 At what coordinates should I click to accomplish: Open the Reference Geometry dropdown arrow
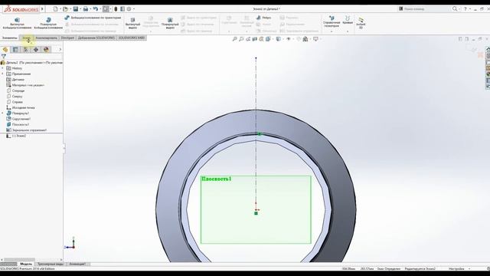(x=332, y=31)
